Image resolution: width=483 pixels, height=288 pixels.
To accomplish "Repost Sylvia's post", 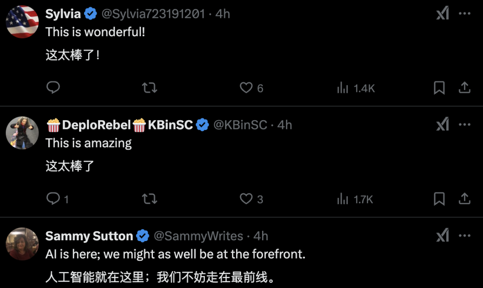I will pos(149,88).
